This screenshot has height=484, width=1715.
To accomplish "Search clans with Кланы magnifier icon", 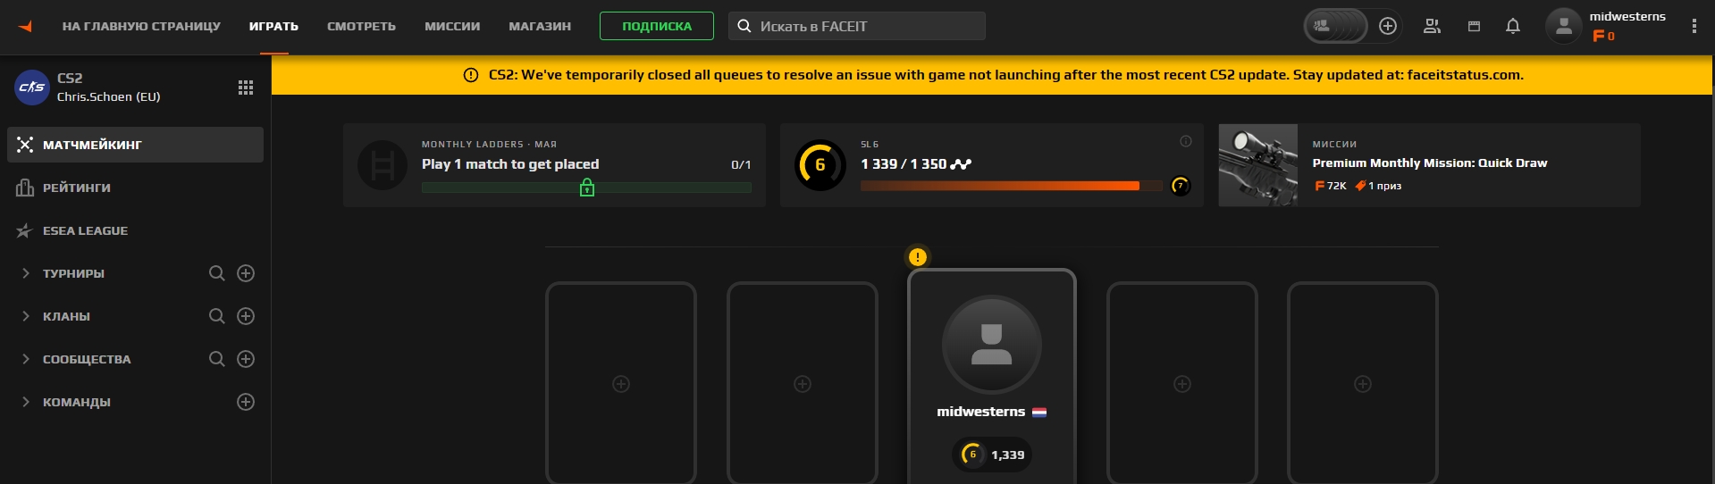I will click(x=216, y=316).
